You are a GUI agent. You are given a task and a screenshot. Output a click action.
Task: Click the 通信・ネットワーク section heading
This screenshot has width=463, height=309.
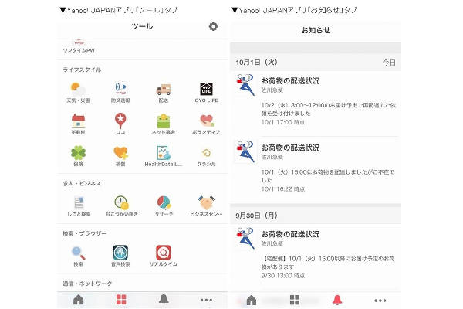click(x=87, y=284)
